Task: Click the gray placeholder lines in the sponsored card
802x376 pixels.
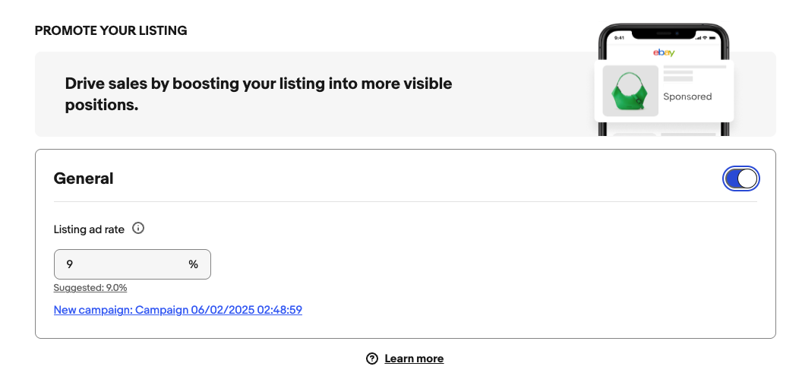Action: coord(694,73)
